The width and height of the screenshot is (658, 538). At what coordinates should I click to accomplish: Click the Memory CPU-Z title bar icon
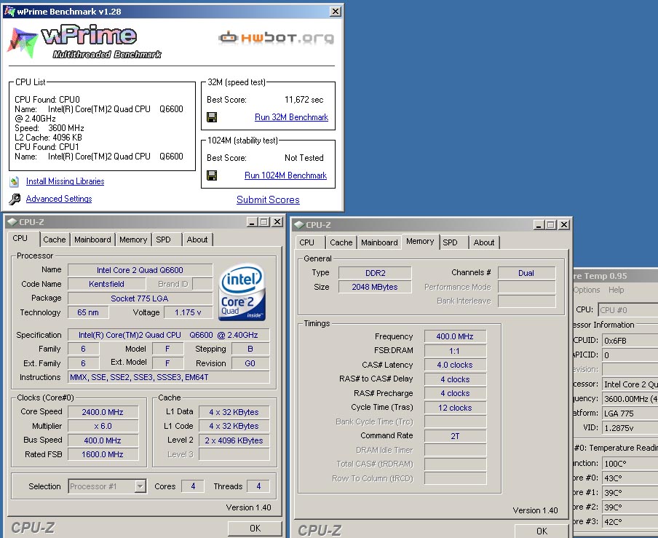click(298, 225)
